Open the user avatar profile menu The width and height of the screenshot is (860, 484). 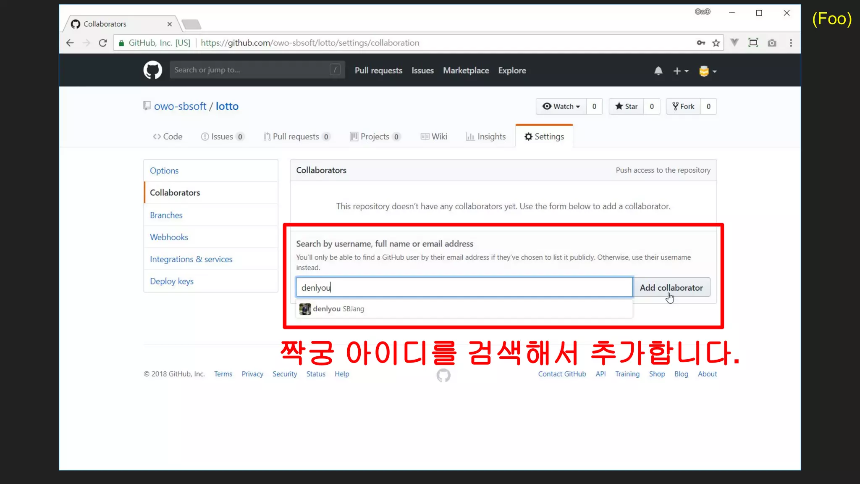coord(708,71)
